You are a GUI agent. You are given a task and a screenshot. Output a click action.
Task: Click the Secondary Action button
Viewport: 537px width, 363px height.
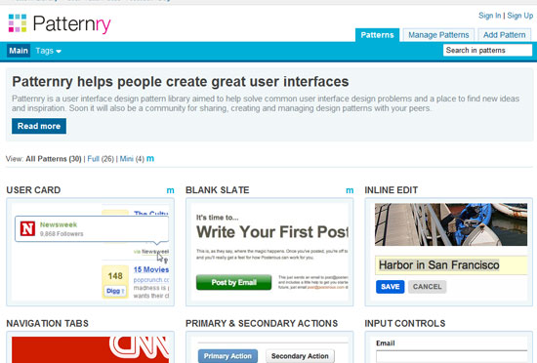pyautogui.click(x=300, y=356)
